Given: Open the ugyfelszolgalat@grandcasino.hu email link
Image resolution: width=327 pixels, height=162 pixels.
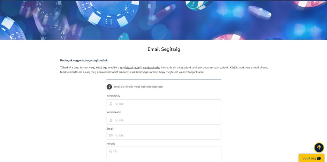Looking at the screenshot, I should 140,68.
